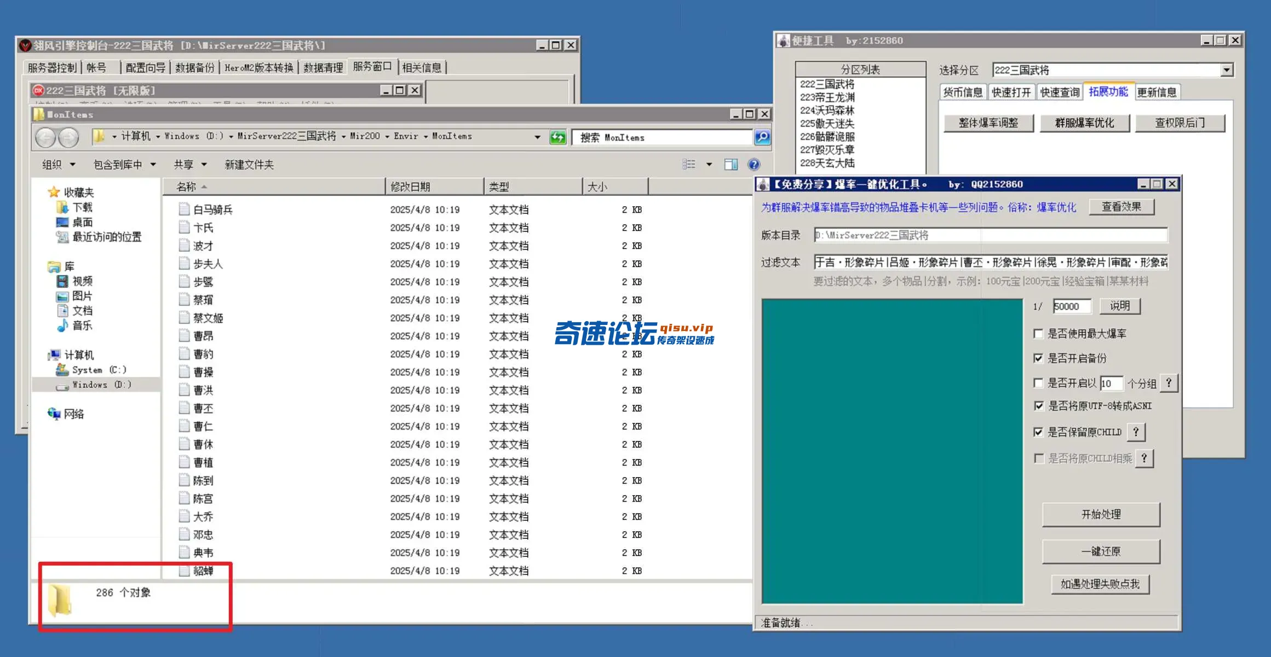Click the ? help button beside 个分组
The image size is (1271, 657).
(1169, 383)
